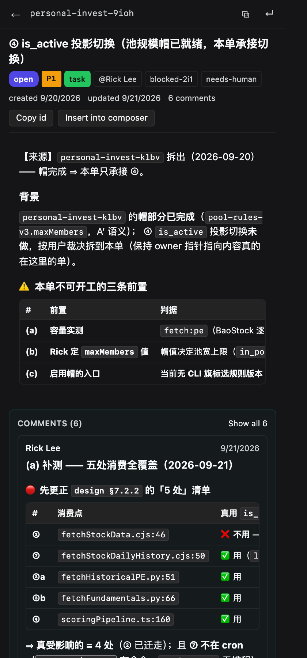Select the open status badge
Viewport: 307px width, 658px height.
(x=24, y=79)
